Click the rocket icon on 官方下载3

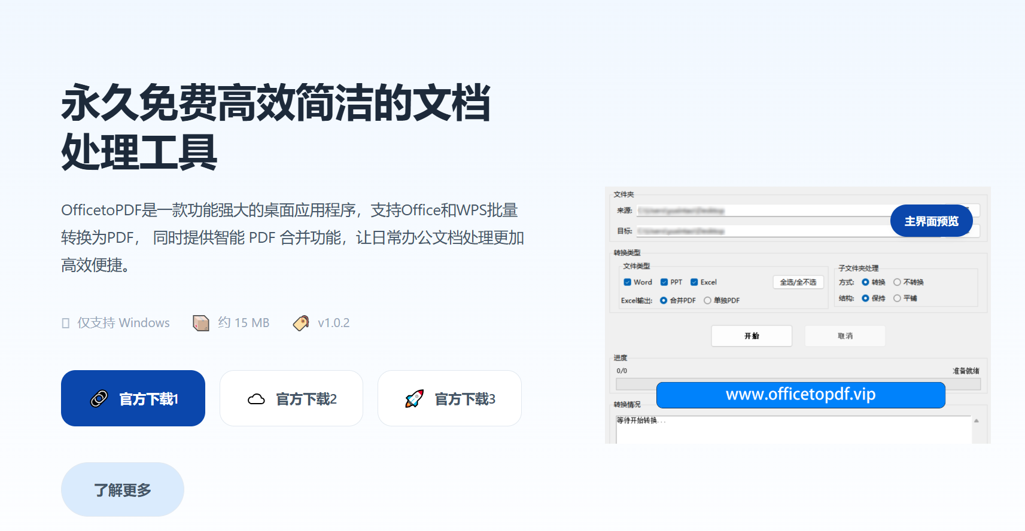pyautogui.click(x=414, y=399)
